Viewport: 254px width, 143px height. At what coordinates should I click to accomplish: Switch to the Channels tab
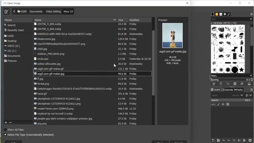[227, 90]
